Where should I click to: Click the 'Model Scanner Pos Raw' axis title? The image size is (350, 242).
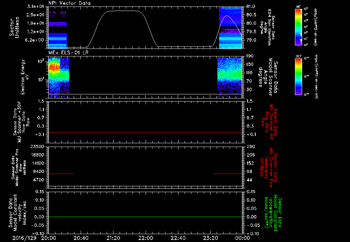coord(19,167)
